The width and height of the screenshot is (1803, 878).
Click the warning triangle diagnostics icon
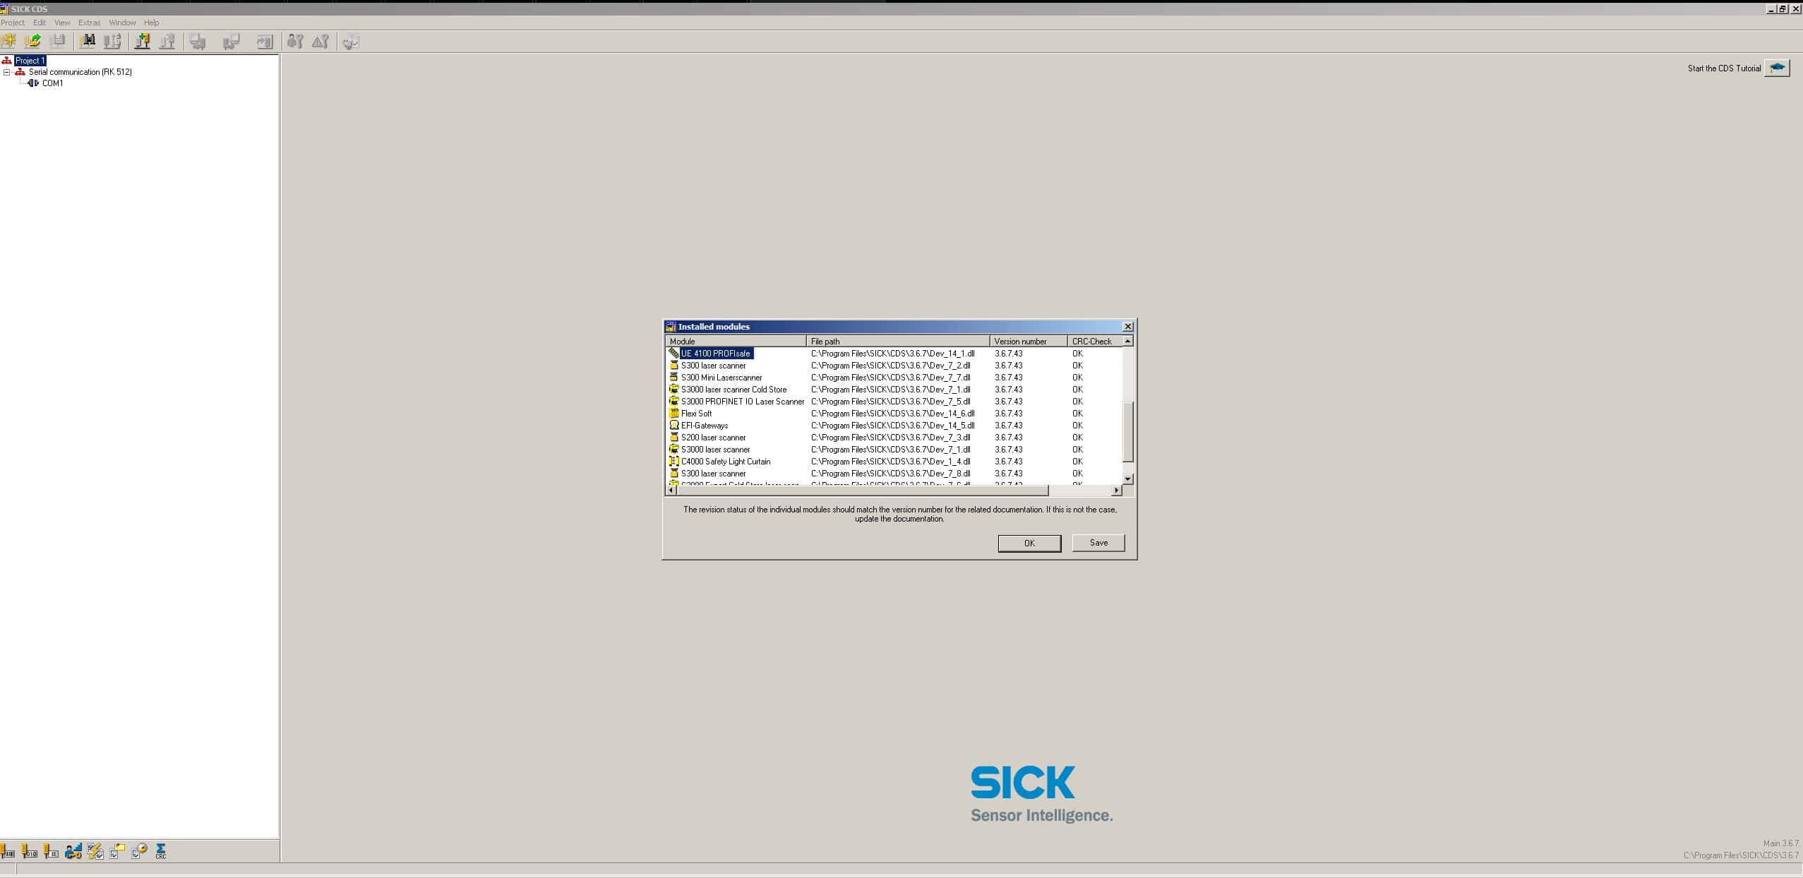pyautogui.click(x=320, y=41)
